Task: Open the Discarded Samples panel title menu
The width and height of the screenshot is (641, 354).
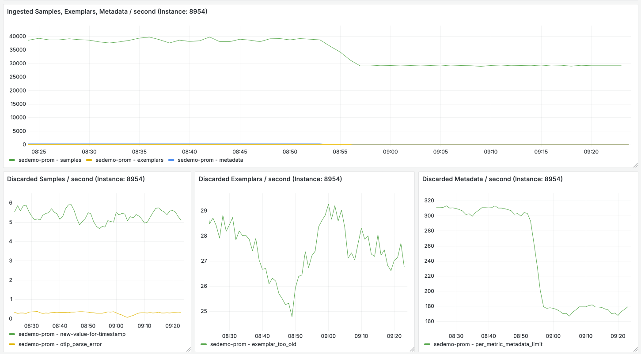Action: pyautogui.click(x=76, y=179)
